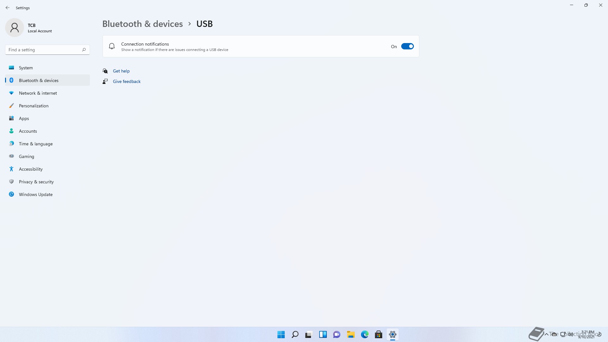Click the Give feedback link
This screenshot has width=608, height=342.
[x=127, y=81]
